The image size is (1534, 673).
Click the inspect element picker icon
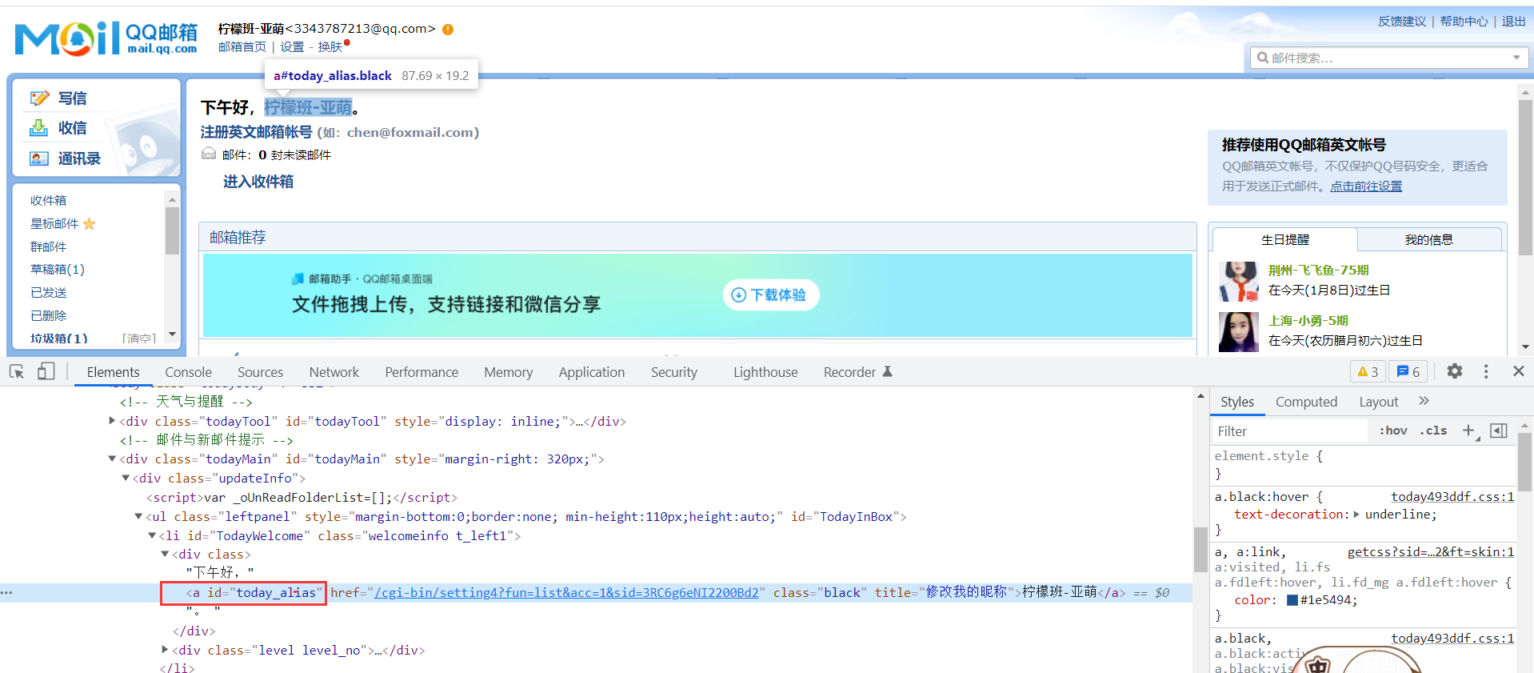pos(17,371)
